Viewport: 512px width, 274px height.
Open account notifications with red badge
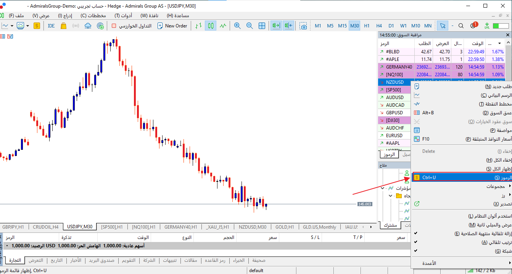[x=474, y=26]
